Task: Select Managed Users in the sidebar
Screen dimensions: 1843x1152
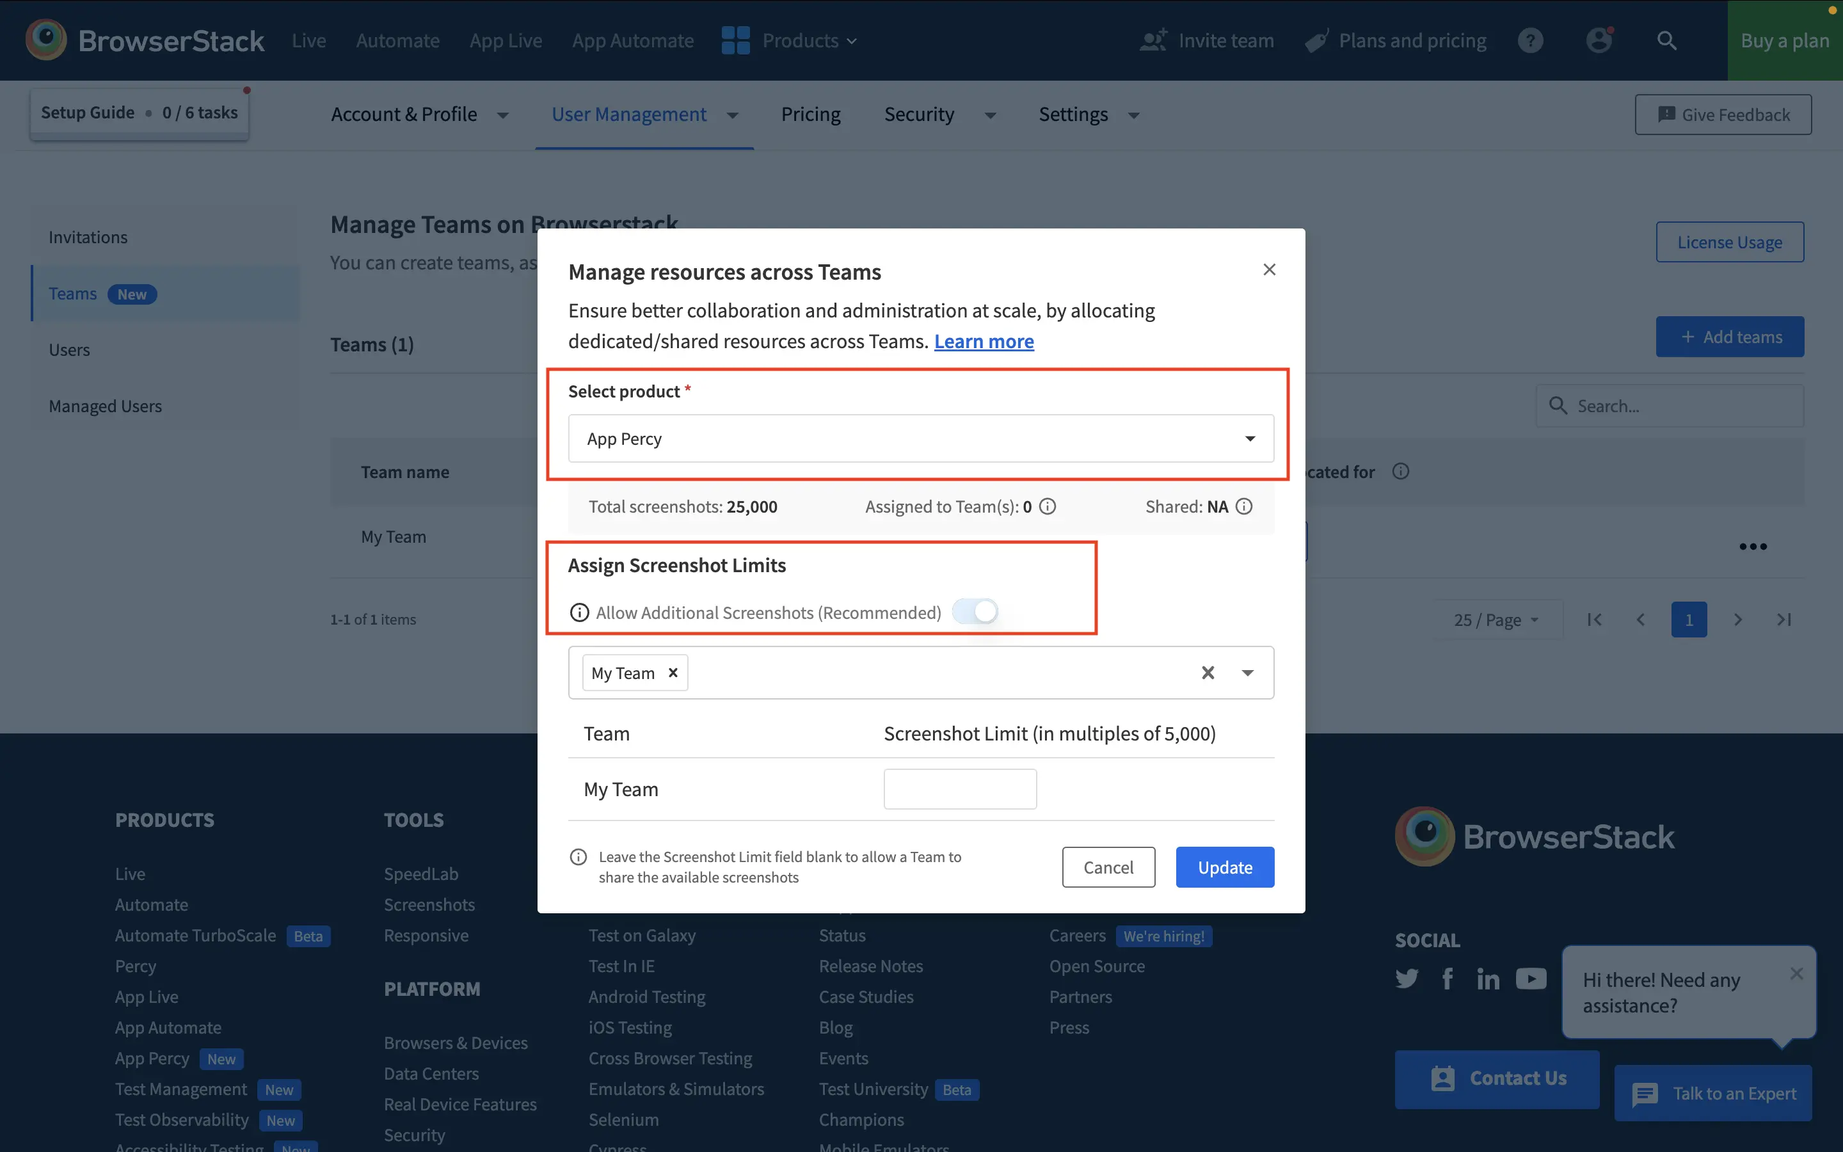Action: [165, 406]
